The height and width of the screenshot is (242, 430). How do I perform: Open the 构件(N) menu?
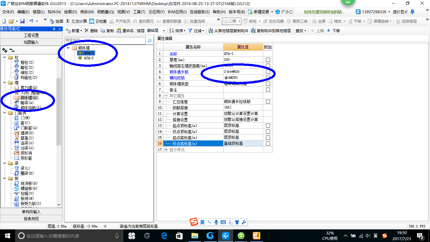(54, 12)
